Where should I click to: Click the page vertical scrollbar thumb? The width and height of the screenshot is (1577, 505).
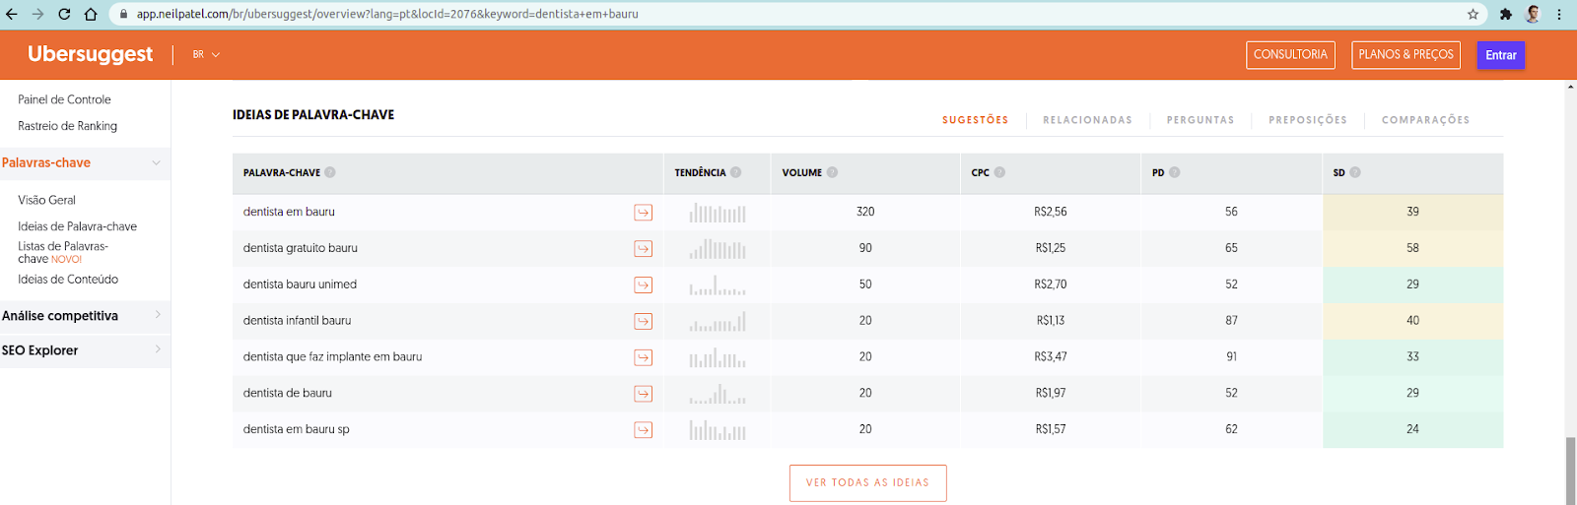click(1570, 471)
